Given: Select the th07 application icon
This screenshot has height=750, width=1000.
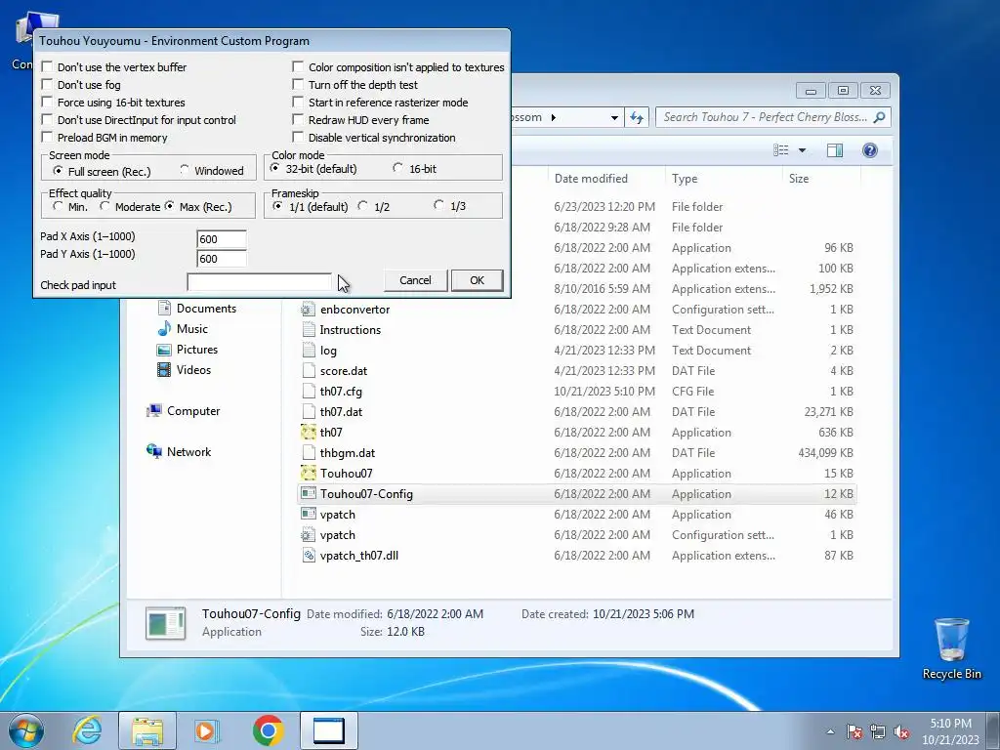Looking at the screenshot, I should point(309,433).
